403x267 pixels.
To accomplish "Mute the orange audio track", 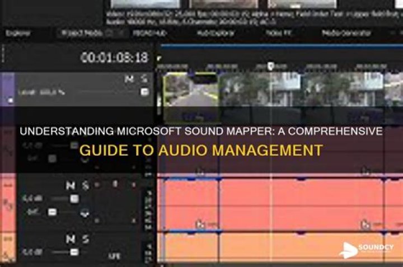I will coord(71,240).
